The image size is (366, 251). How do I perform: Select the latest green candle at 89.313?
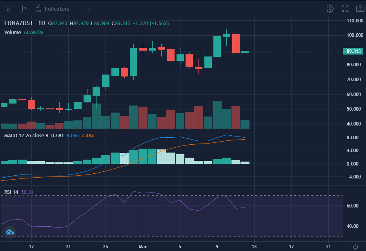245,52
